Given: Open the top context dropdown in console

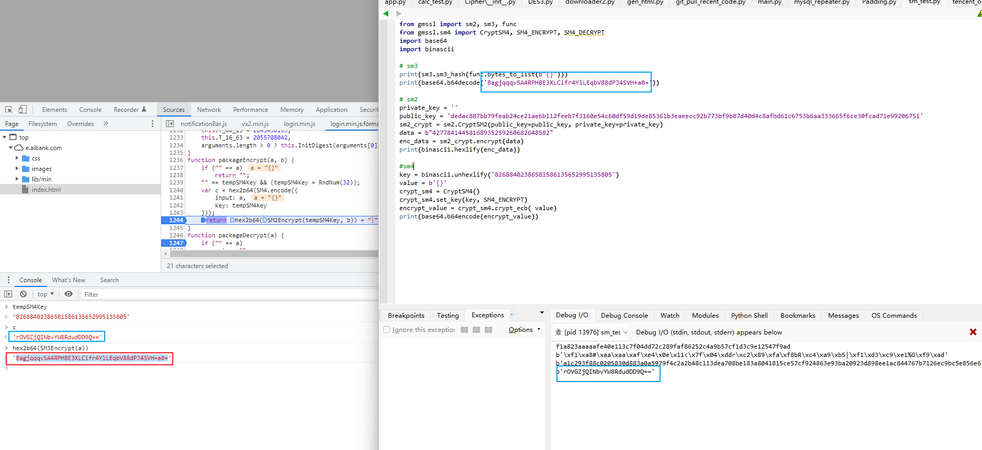Looking at the screenshot, I should tap(46, 294).
